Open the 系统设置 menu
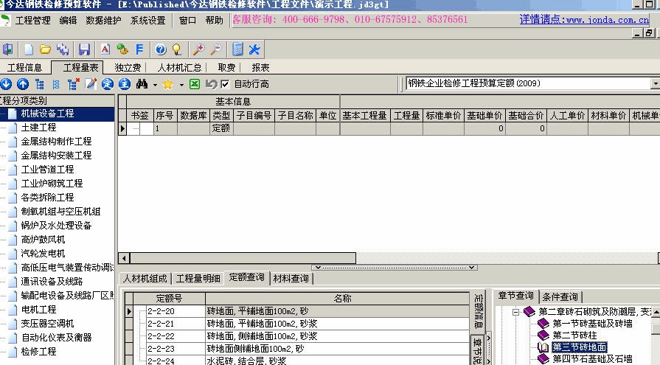Image resolution: width=660 pixels, height=365 pixels. pos(147,20)
